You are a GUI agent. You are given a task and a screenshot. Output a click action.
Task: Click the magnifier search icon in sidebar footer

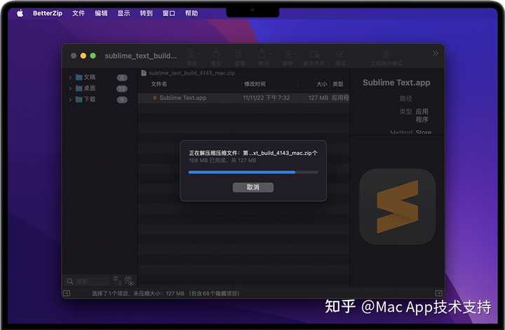click(70, 282)
